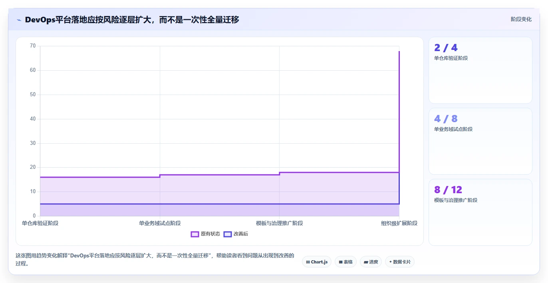The width and height of the screenshot is (548, 283).
Task: Click the 进度 tag
Action: 371,262
